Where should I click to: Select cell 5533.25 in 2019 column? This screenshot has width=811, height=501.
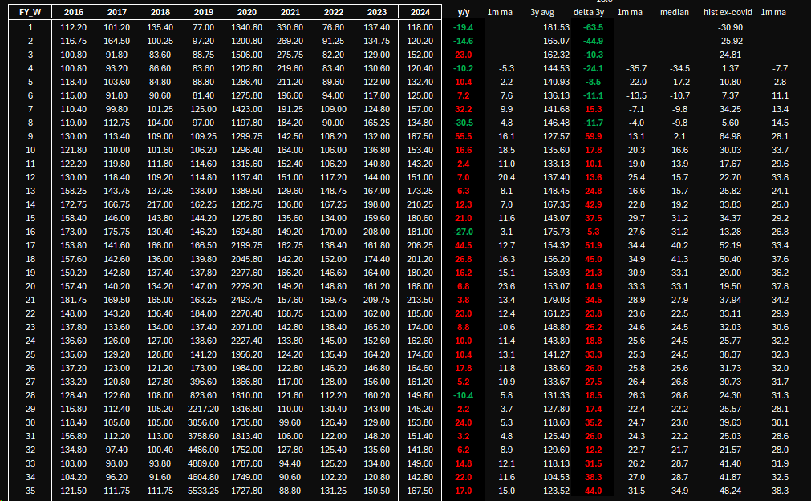203,491
